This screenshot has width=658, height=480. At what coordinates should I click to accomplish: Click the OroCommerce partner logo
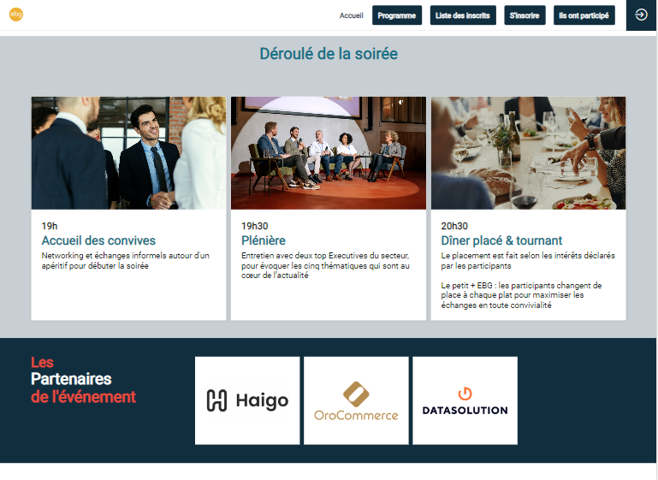(x=356, y=400)
